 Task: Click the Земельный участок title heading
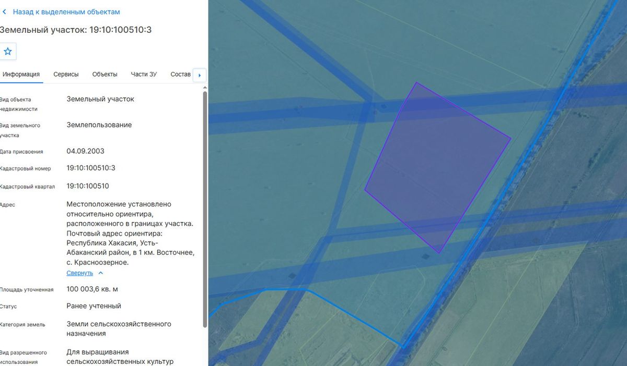click(x=76, y=30)
